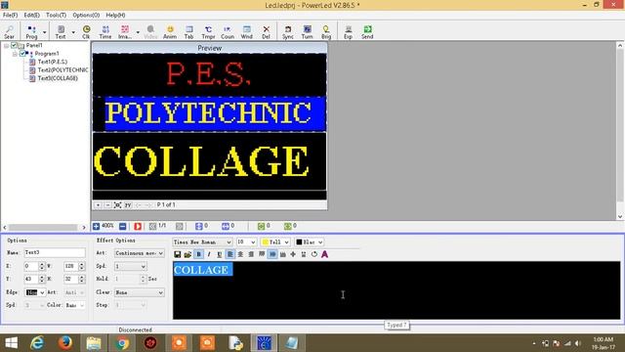Add a new program with Prog icon
The height and width of the screenshot is (352, 625).
pyautogui.click(x=31, y=32)
